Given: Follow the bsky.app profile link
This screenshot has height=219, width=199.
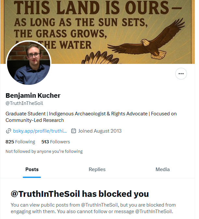Looking at the screenshot, I should pyautogui.click(x=40, y=131).
